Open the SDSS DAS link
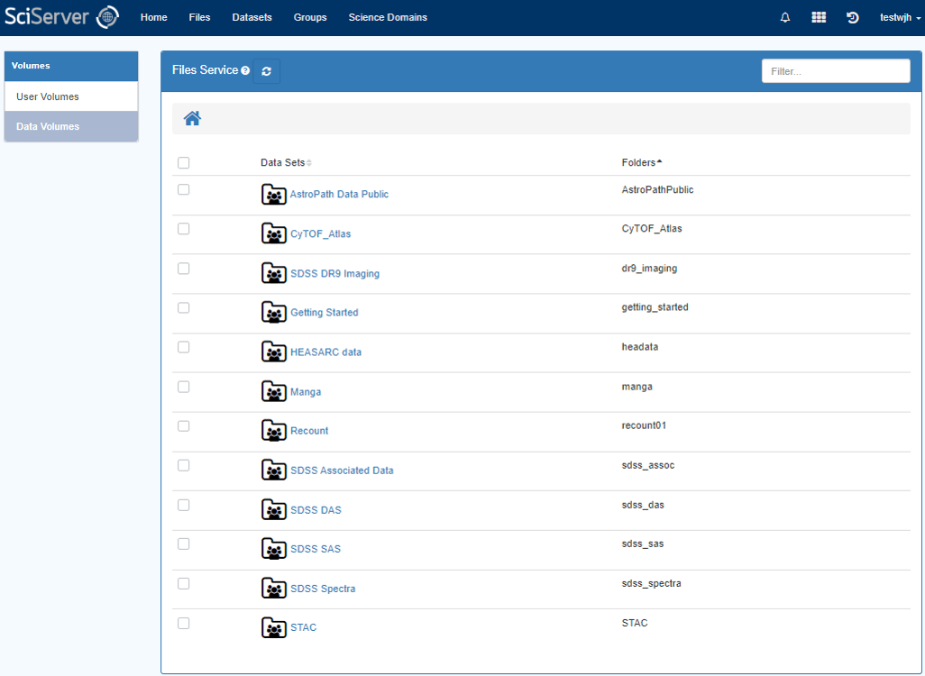This screenshot has height=676, width=925. pos(316,509)
